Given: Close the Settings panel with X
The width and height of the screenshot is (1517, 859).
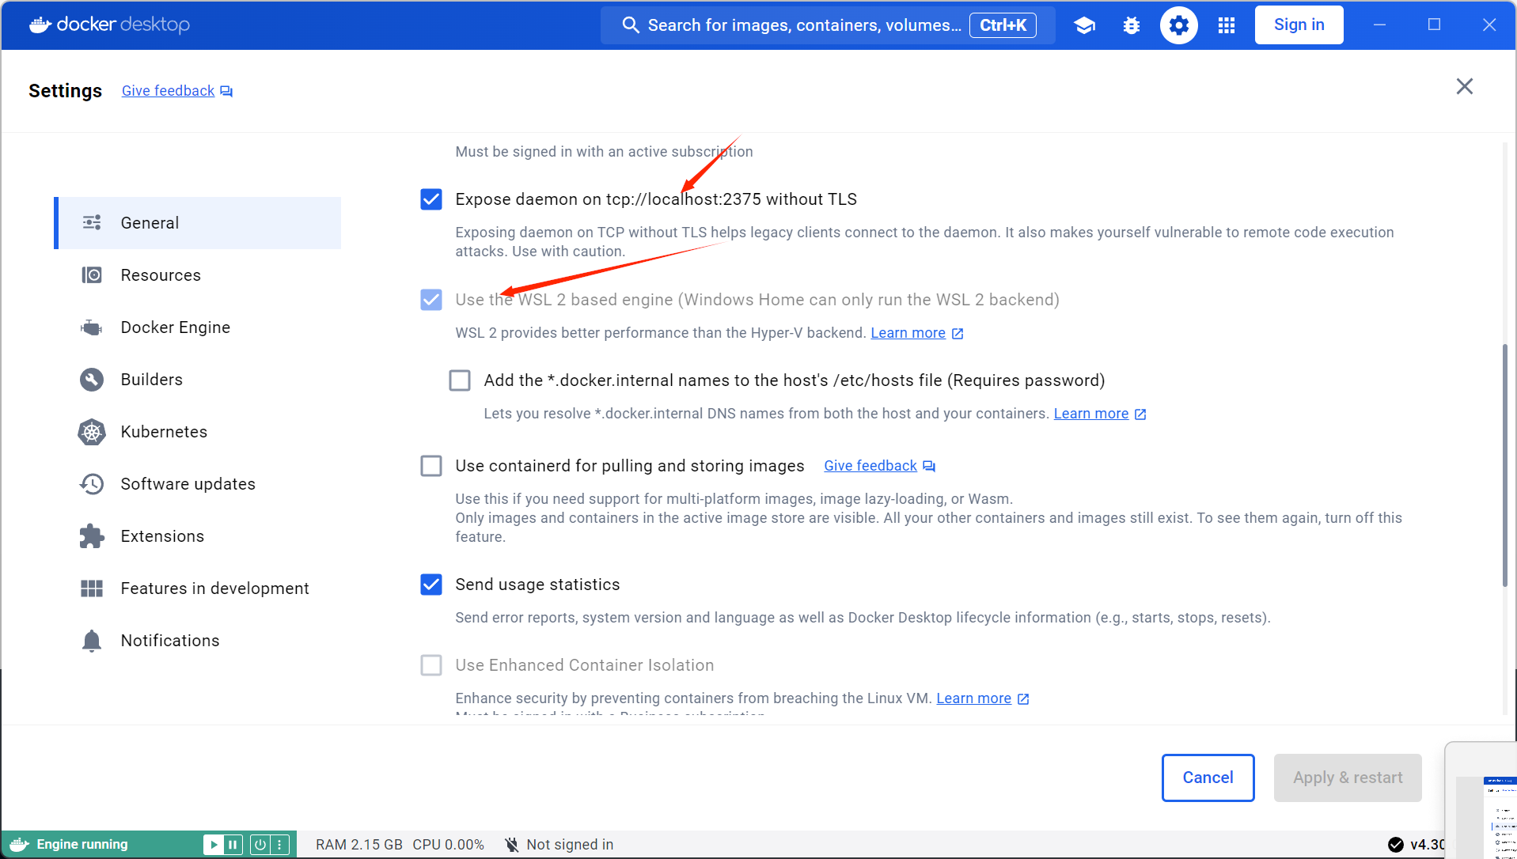Looking at the screenshot, I should point(1465,86).
